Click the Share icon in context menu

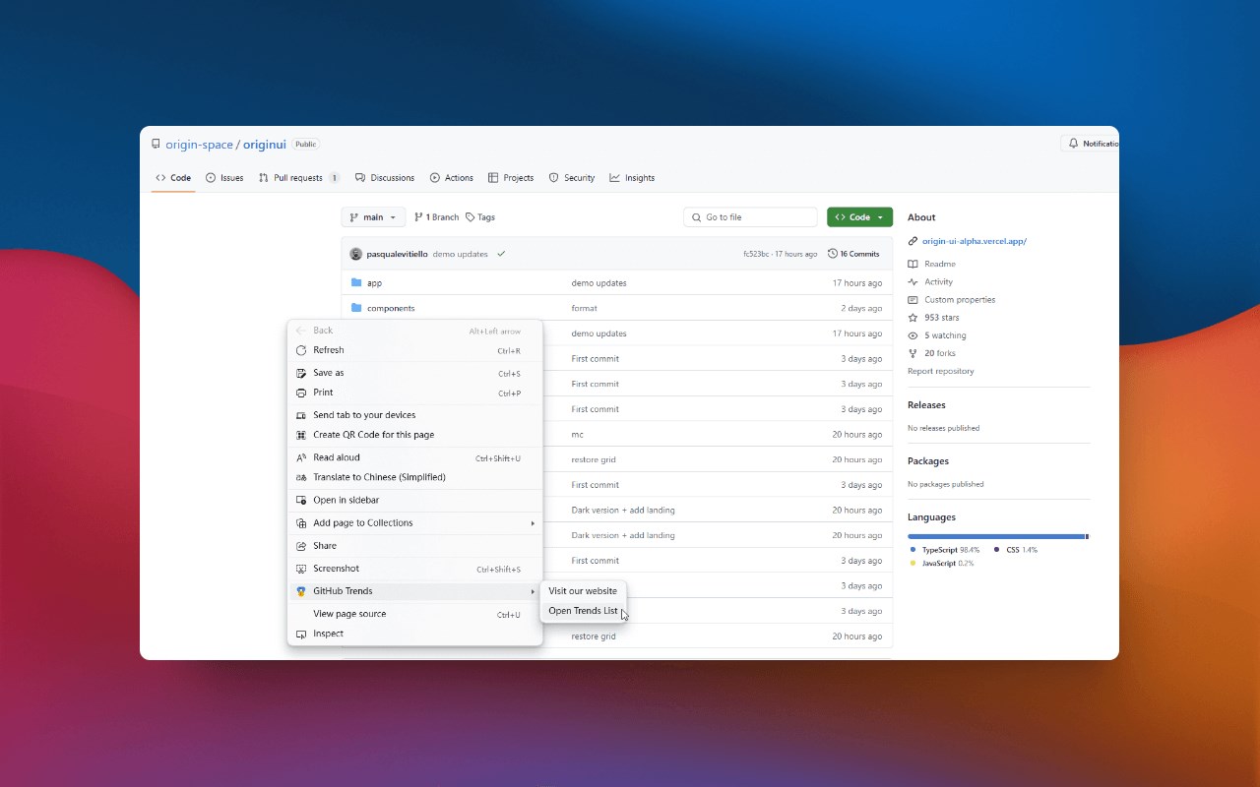click(x=301, y=546)
